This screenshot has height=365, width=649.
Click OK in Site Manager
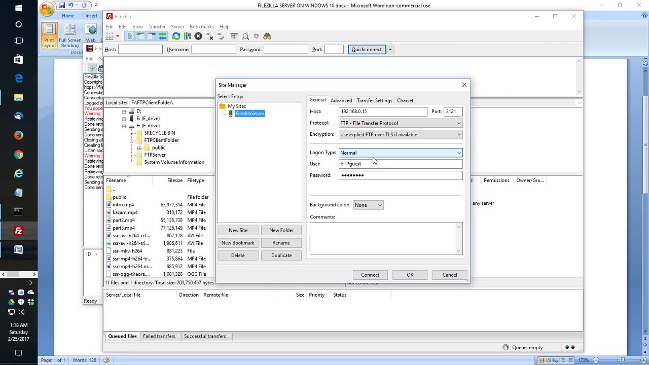pyautogui.click(x=410, y=275)
